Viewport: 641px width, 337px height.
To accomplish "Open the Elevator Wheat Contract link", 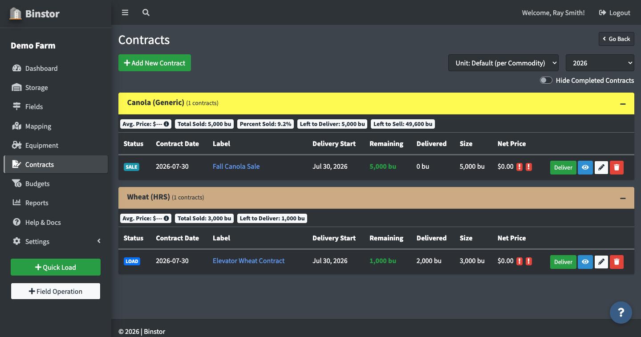I will [x=248, y=260].
